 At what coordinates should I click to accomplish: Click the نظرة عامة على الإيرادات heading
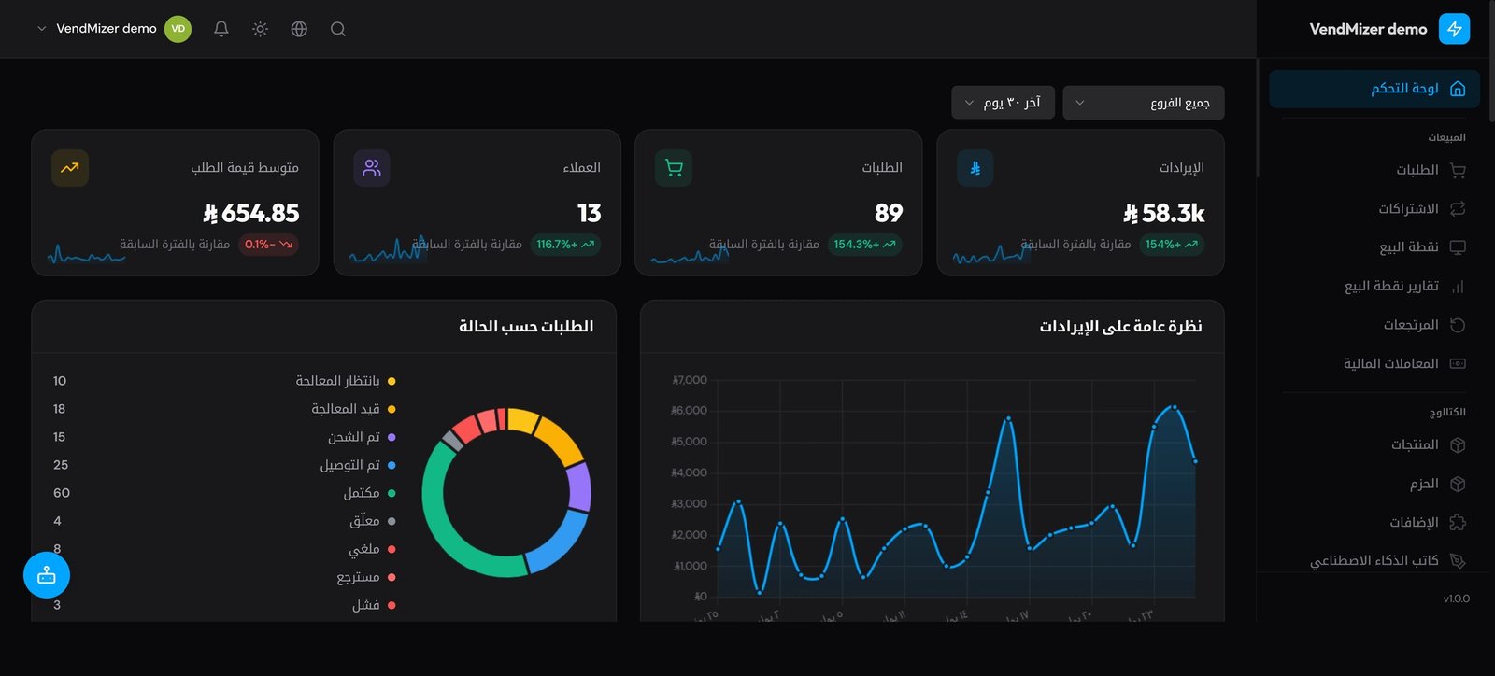(x=1120, y=326)
